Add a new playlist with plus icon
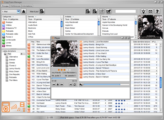 pos(22,54)
